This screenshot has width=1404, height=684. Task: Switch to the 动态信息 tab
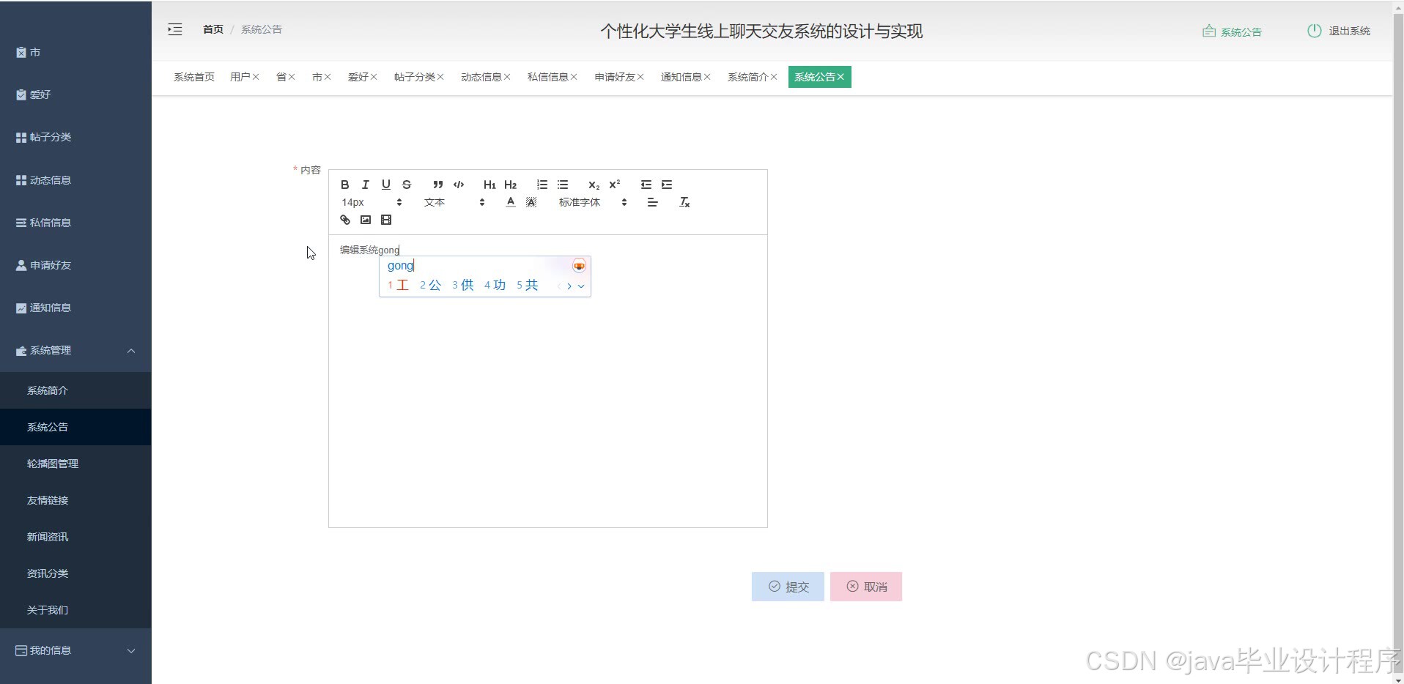click(x=481, y=77)
